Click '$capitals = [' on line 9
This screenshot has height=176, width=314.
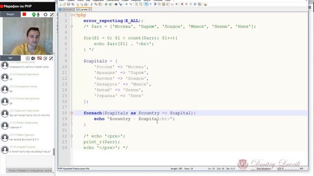click(x=100, y=61)
